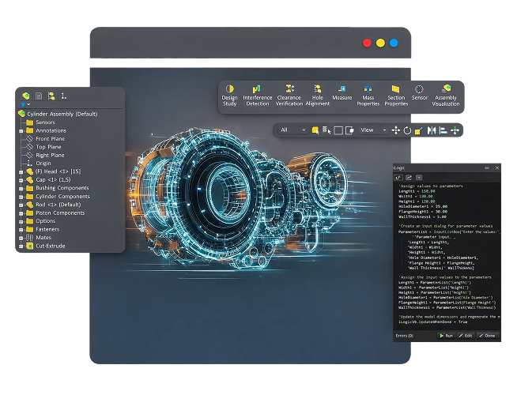Expand the Cut-Extrude feature
517x395 pixels.
pos(21,246)
